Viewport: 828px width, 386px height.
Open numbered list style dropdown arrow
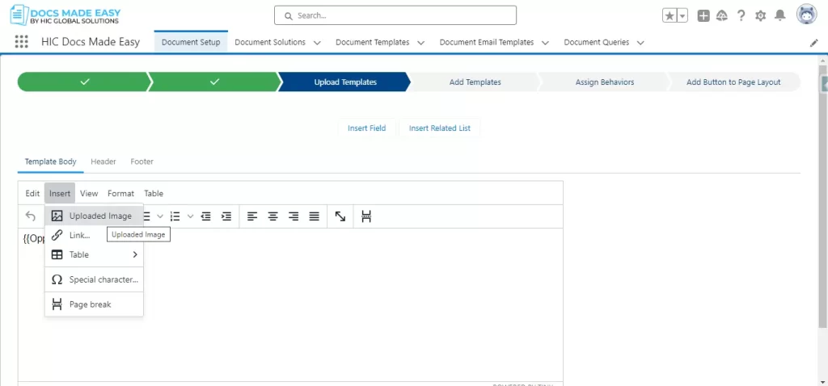(191, 216)
